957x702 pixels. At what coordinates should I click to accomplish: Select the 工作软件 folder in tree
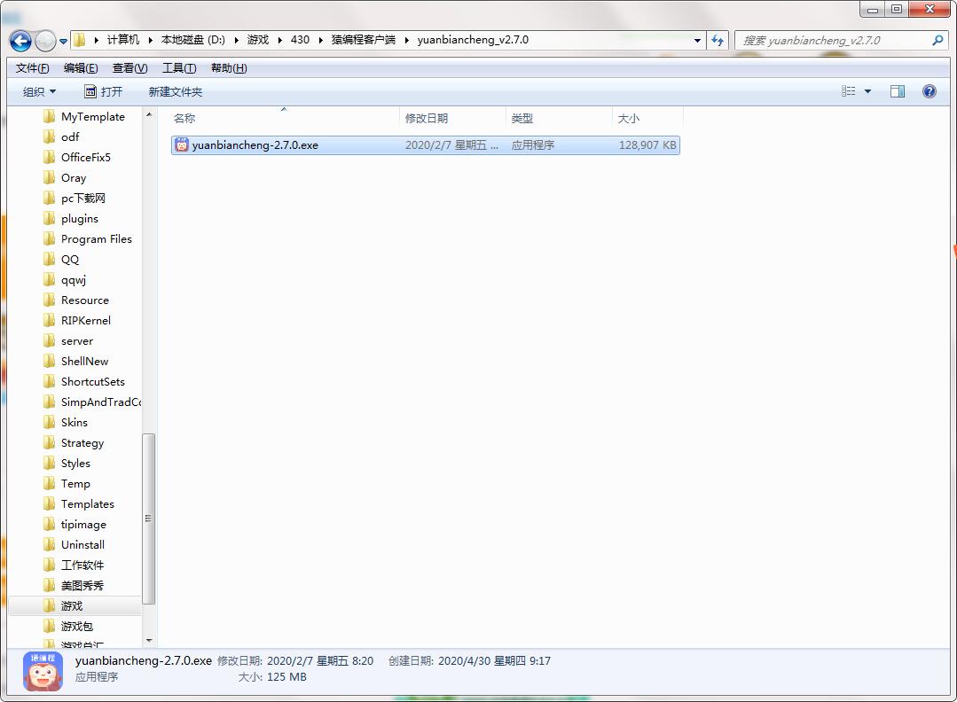[x=74, y=565]
